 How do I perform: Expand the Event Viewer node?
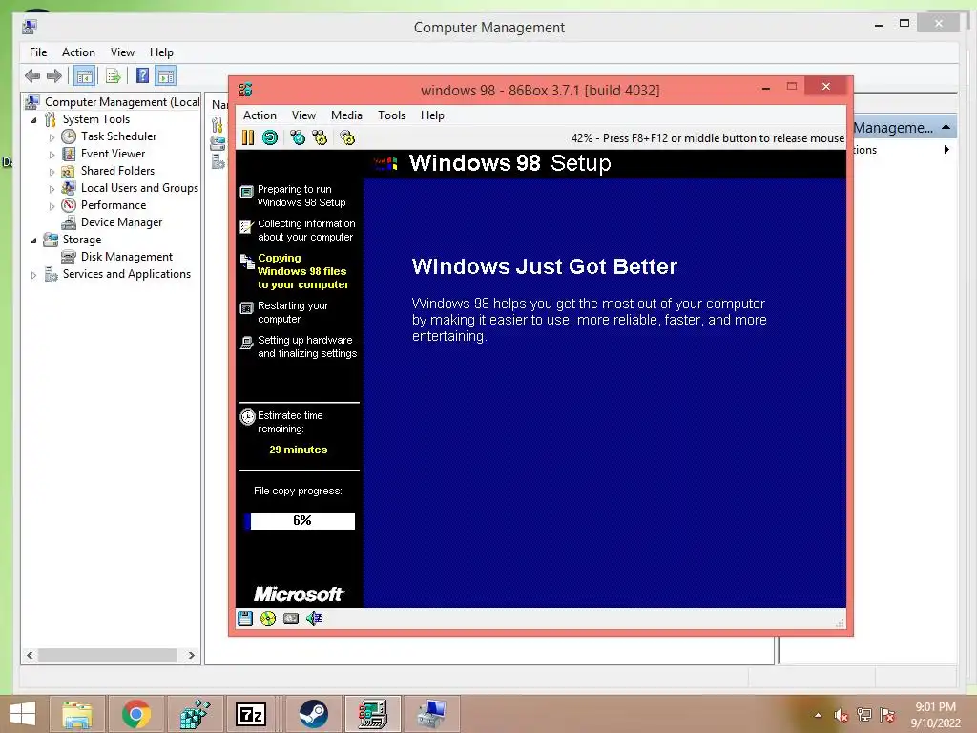(x=52, y=154)
